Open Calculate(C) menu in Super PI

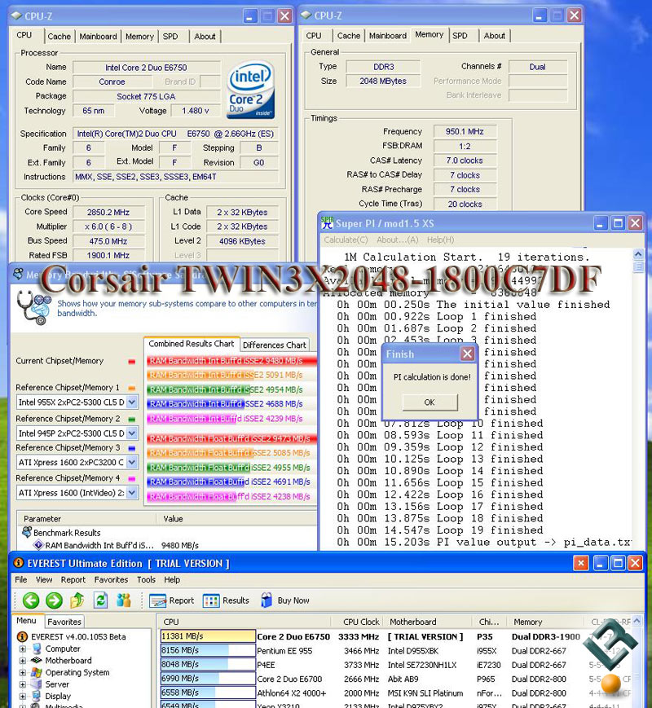[x=346, y=240]
